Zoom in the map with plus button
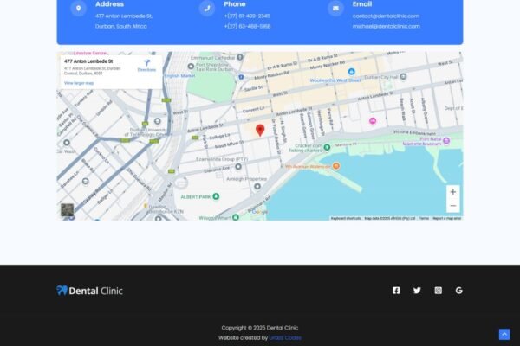Viewport: 520px width, 346px height. 453,192
